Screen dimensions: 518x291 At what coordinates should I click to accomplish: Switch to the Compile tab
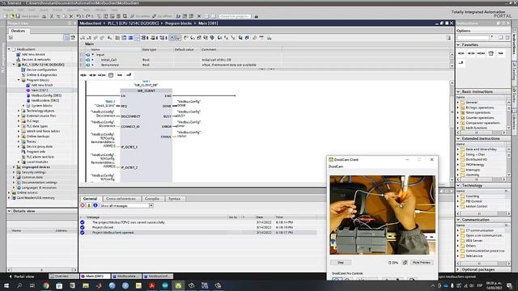[152, 199]
